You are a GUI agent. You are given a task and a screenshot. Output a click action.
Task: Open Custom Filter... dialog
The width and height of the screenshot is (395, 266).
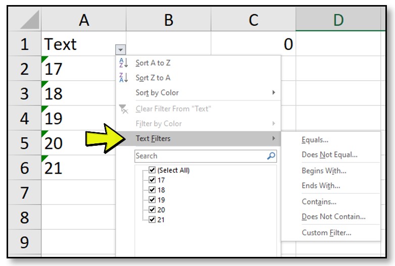326,233
